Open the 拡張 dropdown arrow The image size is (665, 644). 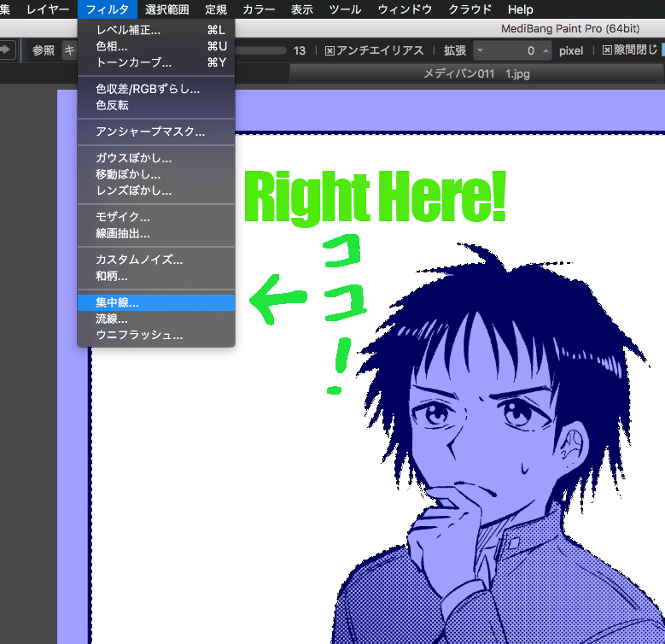480,50
